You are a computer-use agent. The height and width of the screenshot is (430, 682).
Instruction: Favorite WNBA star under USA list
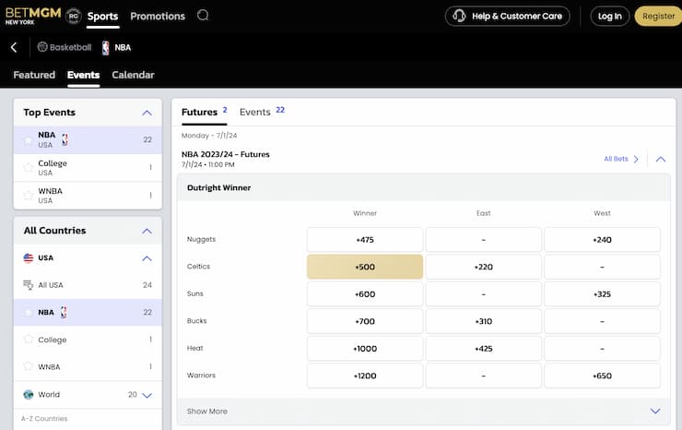29,366
